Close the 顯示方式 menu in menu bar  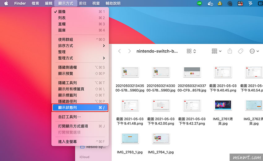66,3
